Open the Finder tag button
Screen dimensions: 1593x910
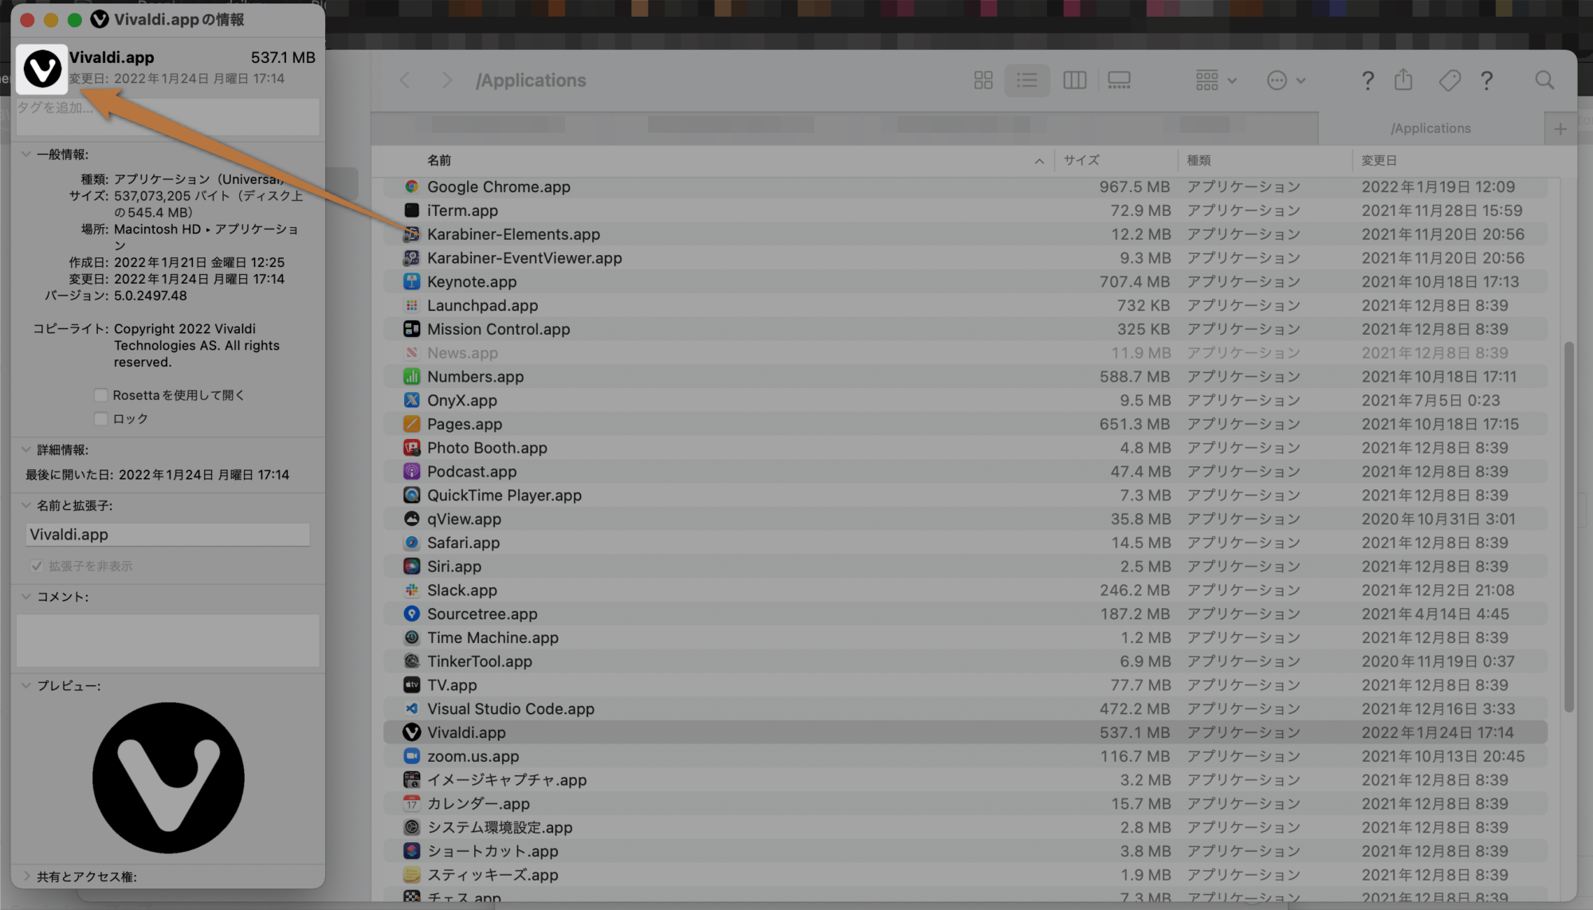[x=1450, y=80]
